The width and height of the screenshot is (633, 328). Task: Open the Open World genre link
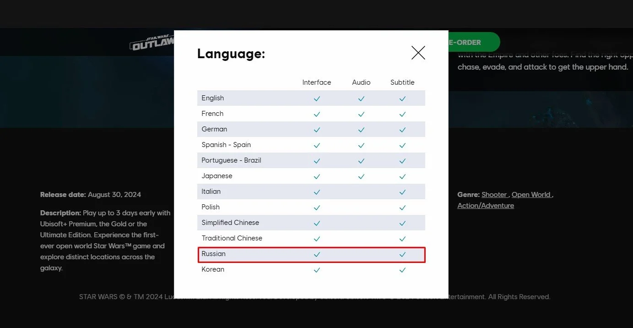coord(531,195)
